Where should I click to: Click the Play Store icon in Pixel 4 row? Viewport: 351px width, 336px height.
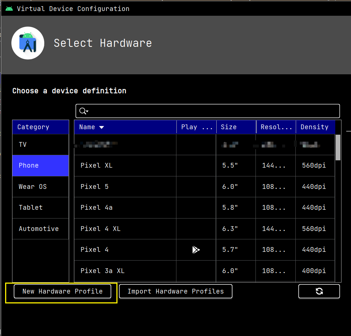point(196,250)
